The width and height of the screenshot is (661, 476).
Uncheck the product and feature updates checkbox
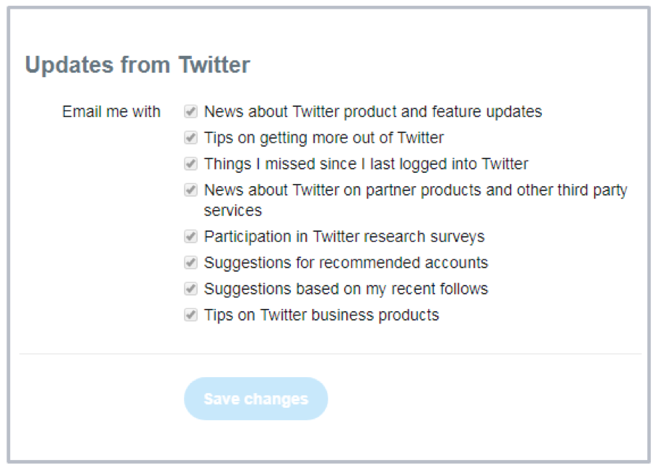(191, 112)
